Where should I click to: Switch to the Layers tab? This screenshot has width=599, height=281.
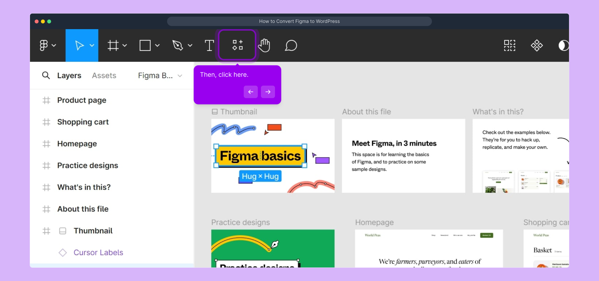pos(69,75)
